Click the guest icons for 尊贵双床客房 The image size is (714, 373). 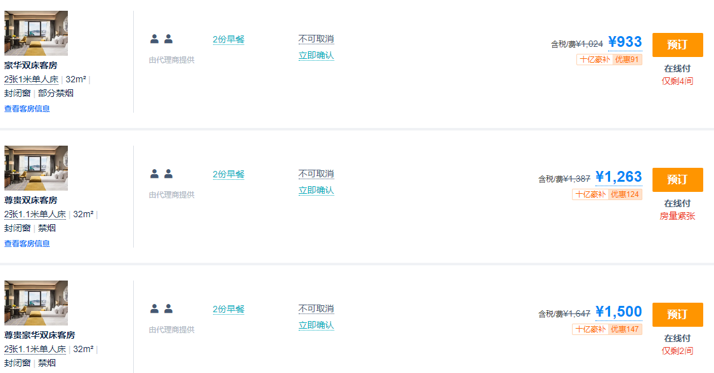162,174
